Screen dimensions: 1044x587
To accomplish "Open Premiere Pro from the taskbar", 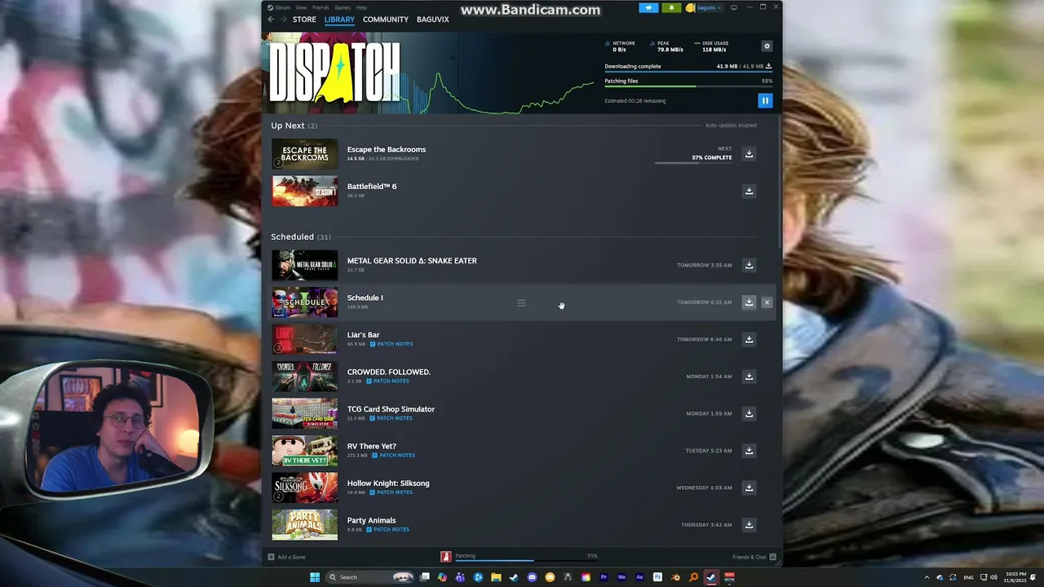I will [604, 577].
